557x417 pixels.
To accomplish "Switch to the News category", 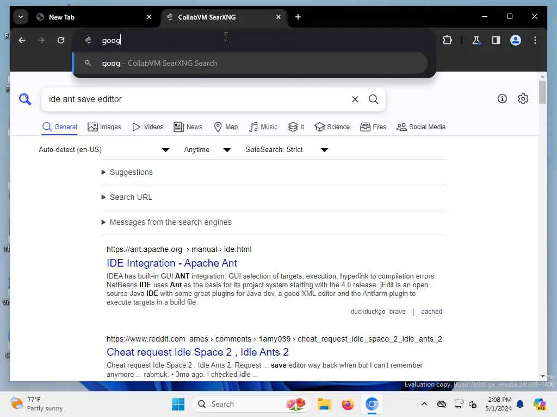I will 188,127.
